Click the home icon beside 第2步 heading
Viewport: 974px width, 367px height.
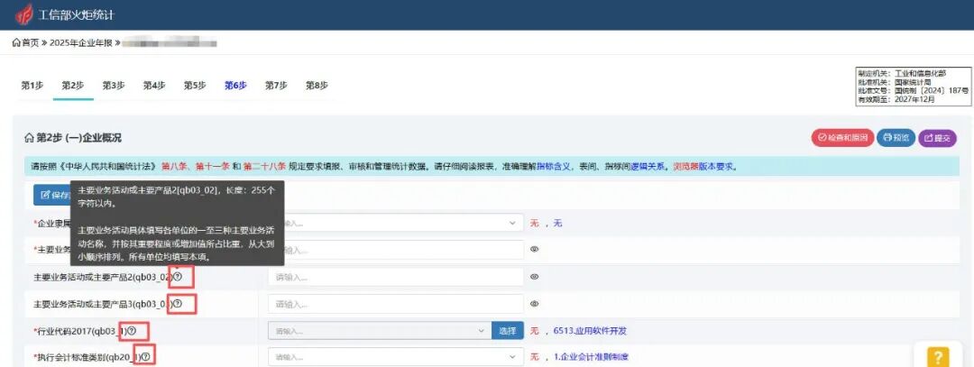pos(29,138)
